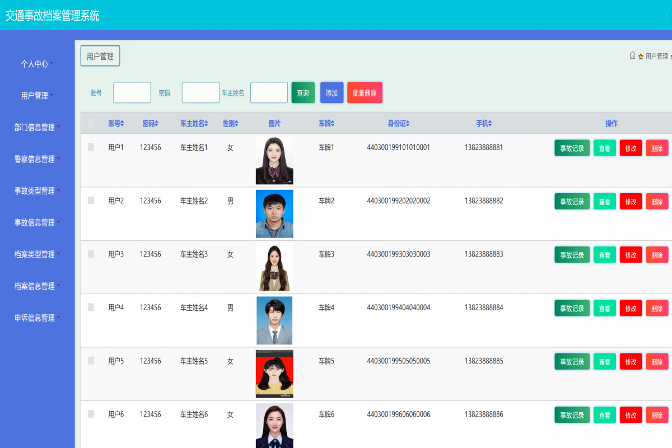Sort by 手机 column arrows

tap(489, 124)
